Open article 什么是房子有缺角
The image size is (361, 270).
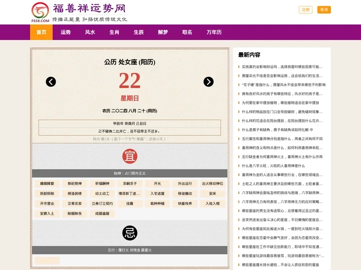[277, 129]
